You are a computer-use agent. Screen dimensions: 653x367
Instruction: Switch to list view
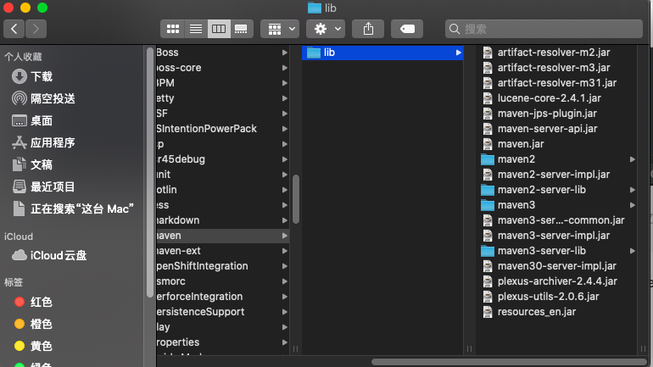coord(196,29)
